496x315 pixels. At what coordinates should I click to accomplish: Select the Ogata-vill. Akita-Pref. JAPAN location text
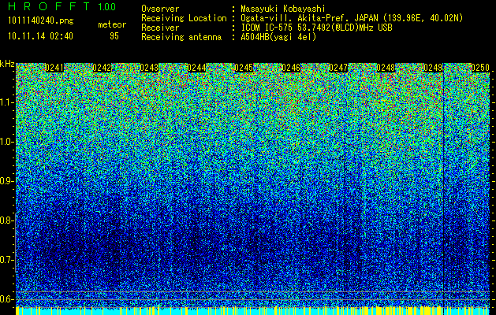click(352, 18)
